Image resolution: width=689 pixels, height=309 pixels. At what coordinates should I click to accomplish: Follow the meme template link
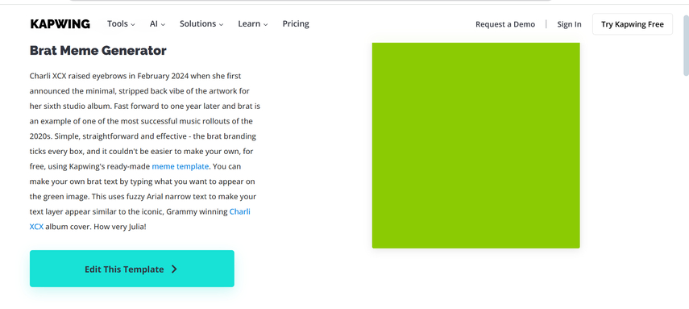181,166
